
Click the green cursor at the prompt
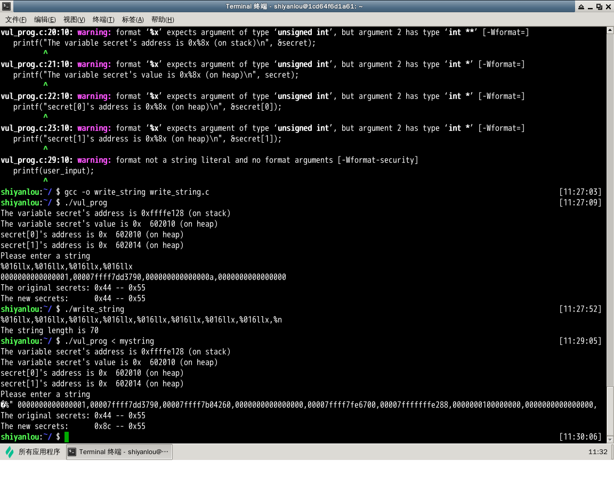tap(67, 437)
